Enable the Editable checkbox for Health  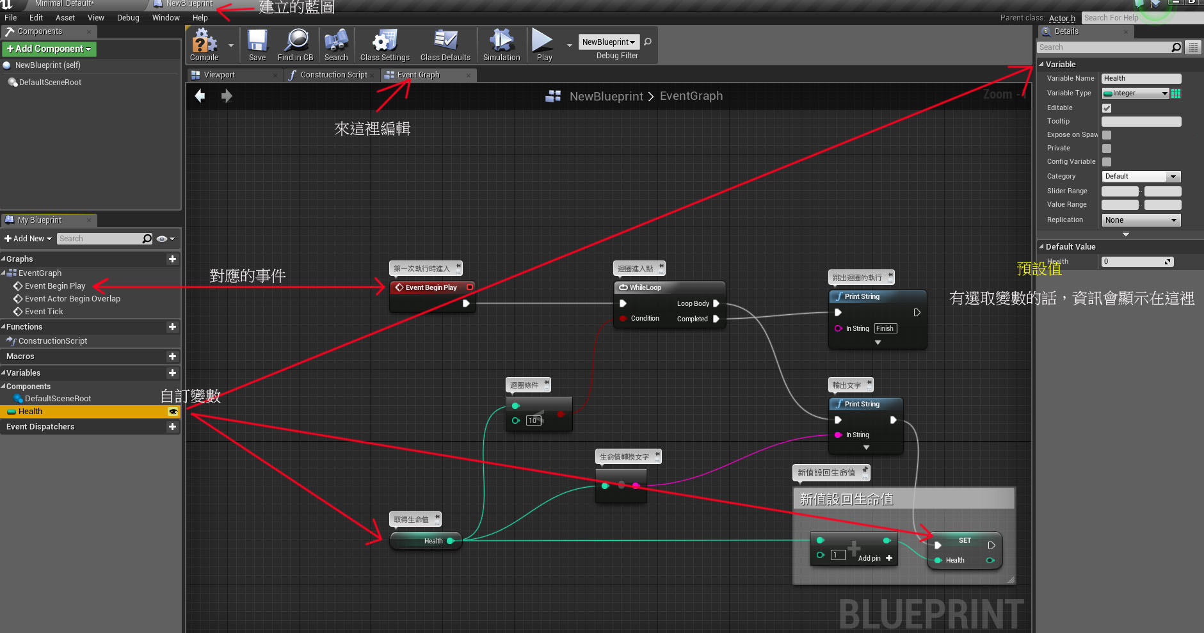coord(1107,108)
